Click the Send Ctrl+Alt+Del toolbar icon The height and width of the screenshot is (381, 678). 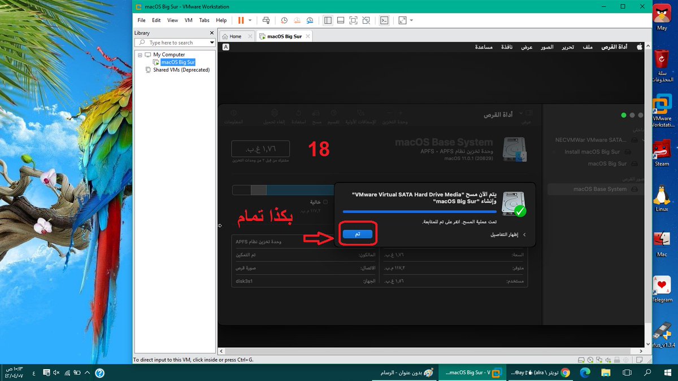[266, 20]
